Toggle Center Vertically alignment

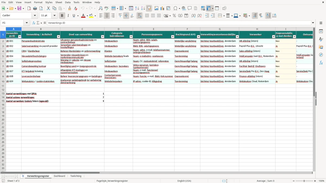tap(126, 16)
